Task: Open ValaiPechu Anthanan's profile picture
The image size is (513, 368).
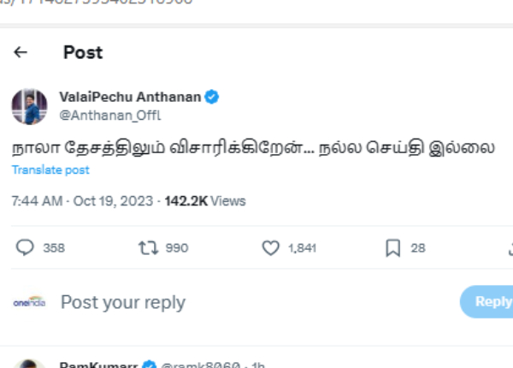Action: (29, 106)
